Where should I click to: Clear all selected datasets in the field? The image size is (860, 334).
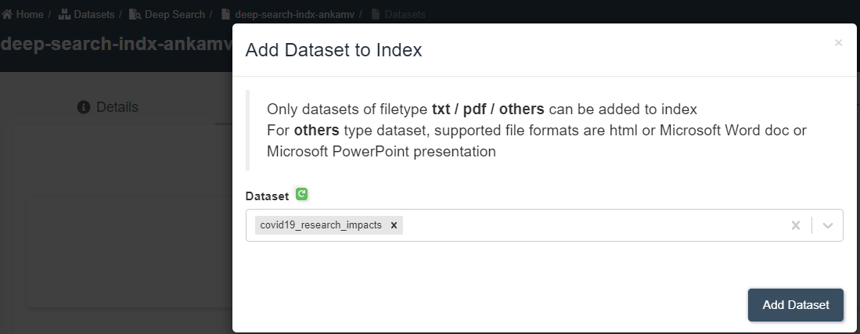795,225
